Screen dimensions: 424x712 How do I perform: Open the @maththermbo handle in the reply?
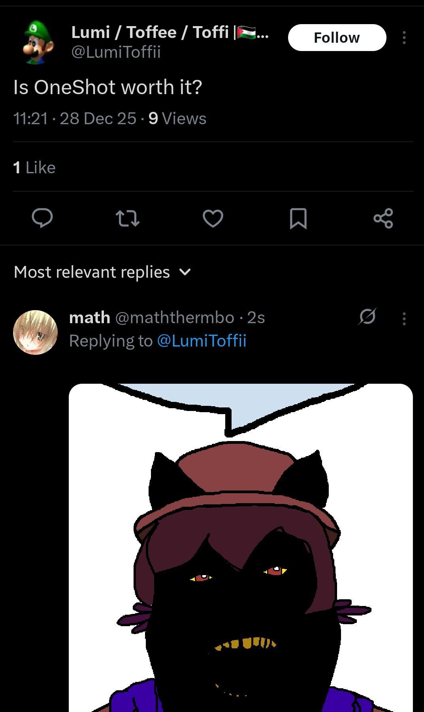174,318
